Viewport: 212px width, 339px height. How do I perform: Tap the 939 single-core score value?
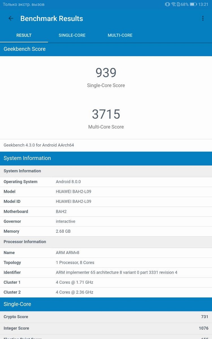tap(106, 73)
